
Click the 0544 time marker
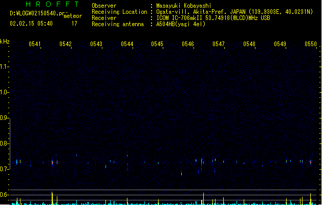(x=127, y=44)
